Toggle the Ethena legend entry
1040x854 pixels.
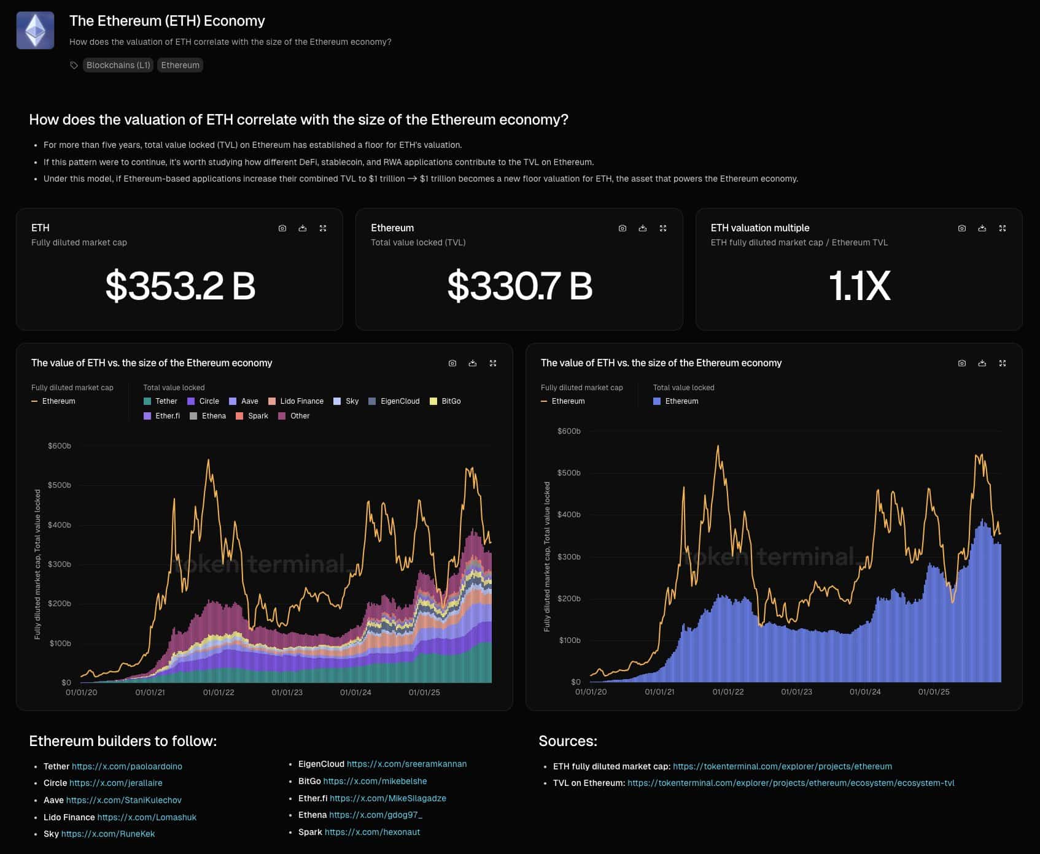tap(208, 416)
